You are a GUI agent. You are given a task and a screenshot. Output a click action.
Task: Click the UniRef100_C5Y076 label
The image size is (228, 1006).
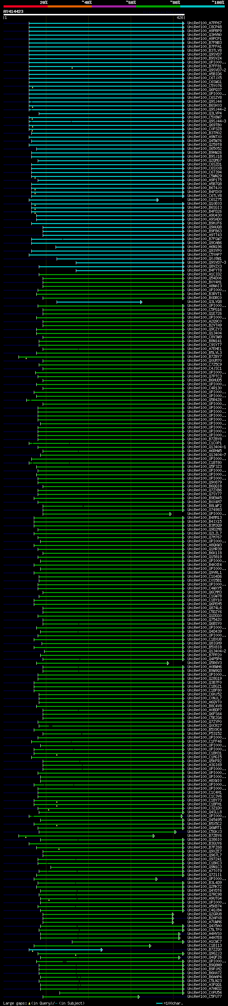[x=204, y=86]
